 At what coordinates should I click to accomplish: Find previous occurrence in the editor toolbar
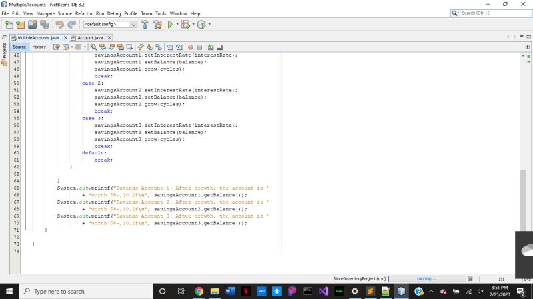click(x=103, y=47)
